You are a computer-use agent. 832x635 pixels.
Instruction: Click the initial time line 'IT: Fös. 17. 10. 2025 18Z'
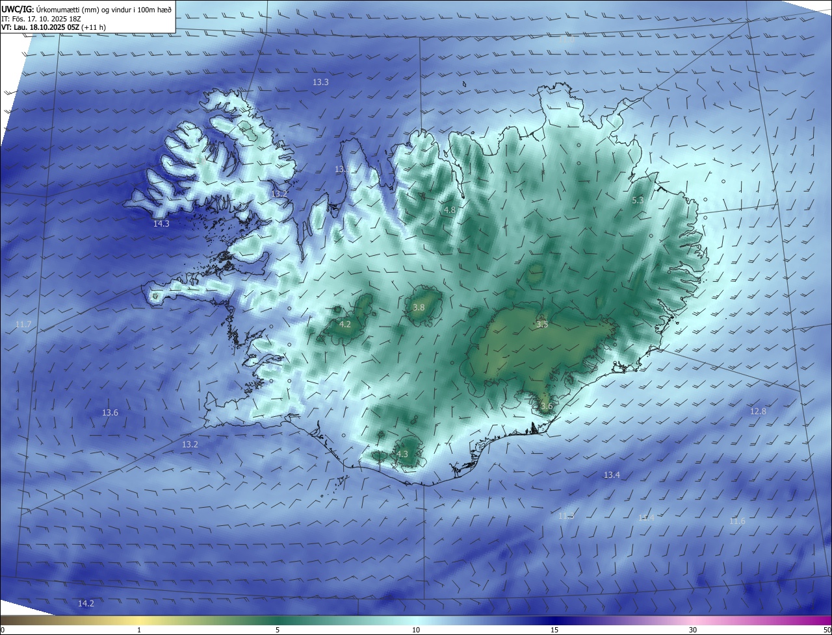(x=40, y=19)
